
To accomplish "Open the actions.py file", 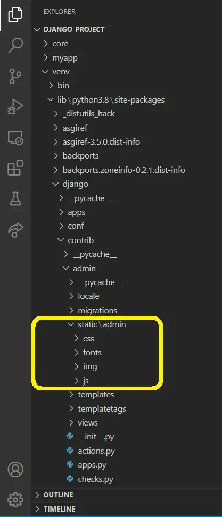I will [127, 451].
